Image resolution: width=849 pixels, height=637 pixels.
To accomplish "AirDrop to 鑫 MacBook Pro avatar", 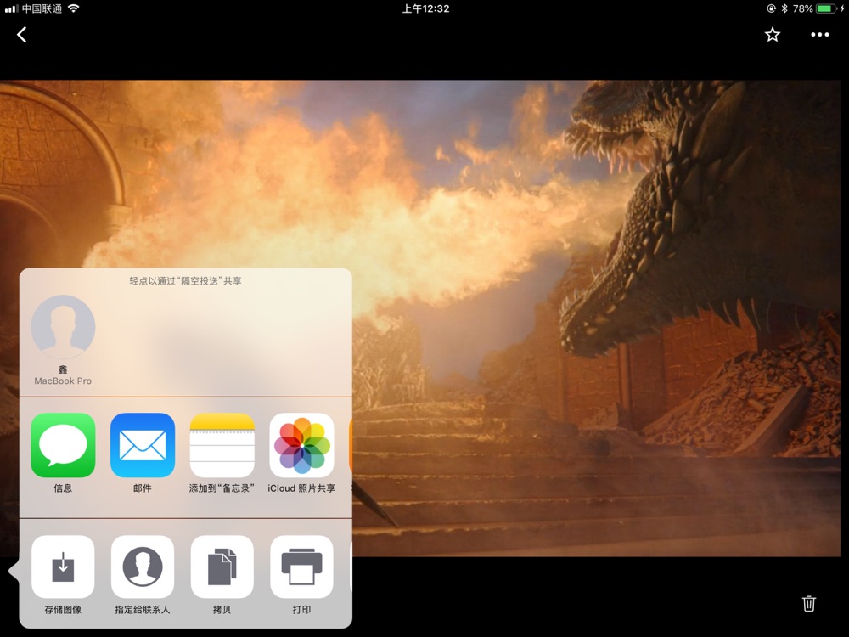I will [63, 328].
